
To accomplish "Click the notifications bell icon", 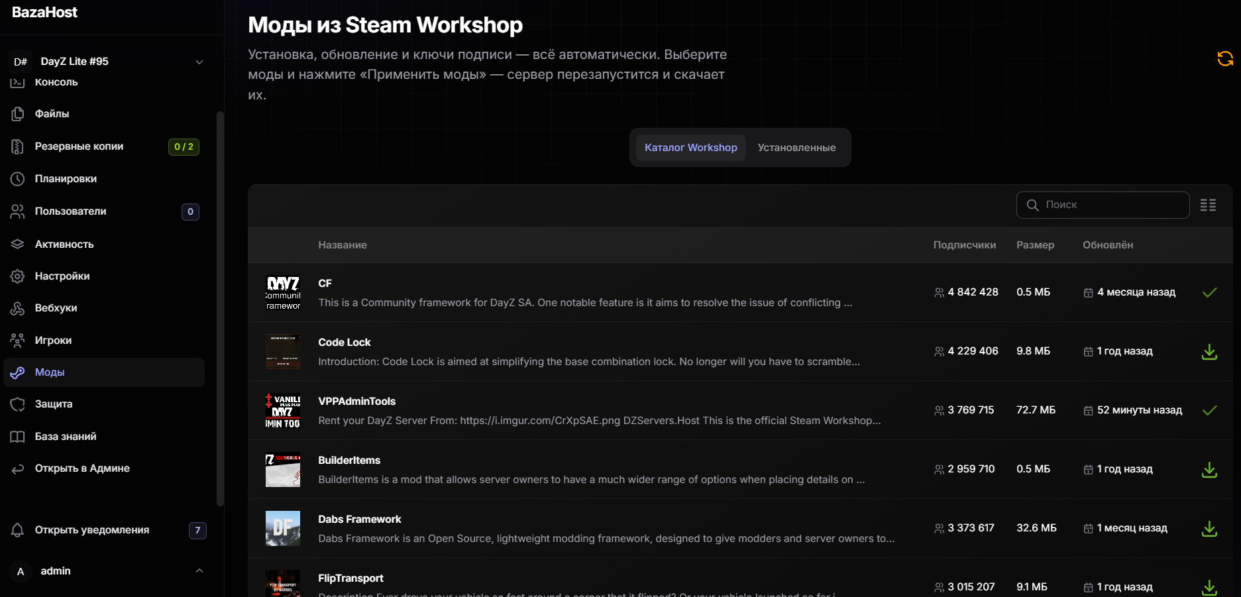I will coord(18,530).
